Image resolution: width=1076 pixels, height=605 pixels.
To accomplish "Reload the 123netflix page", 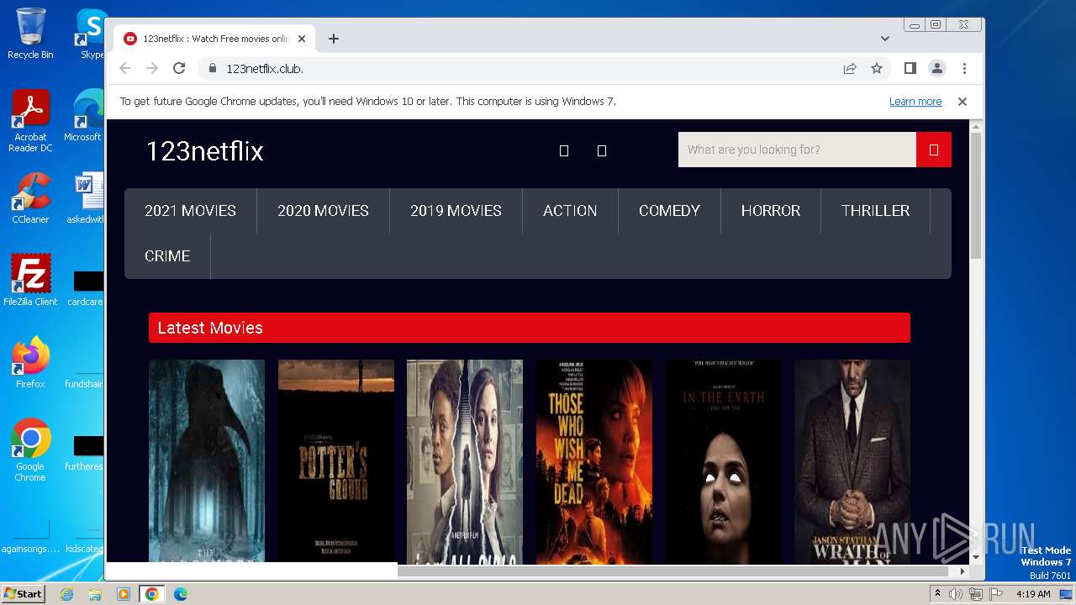I will click(x=179, y=68).
